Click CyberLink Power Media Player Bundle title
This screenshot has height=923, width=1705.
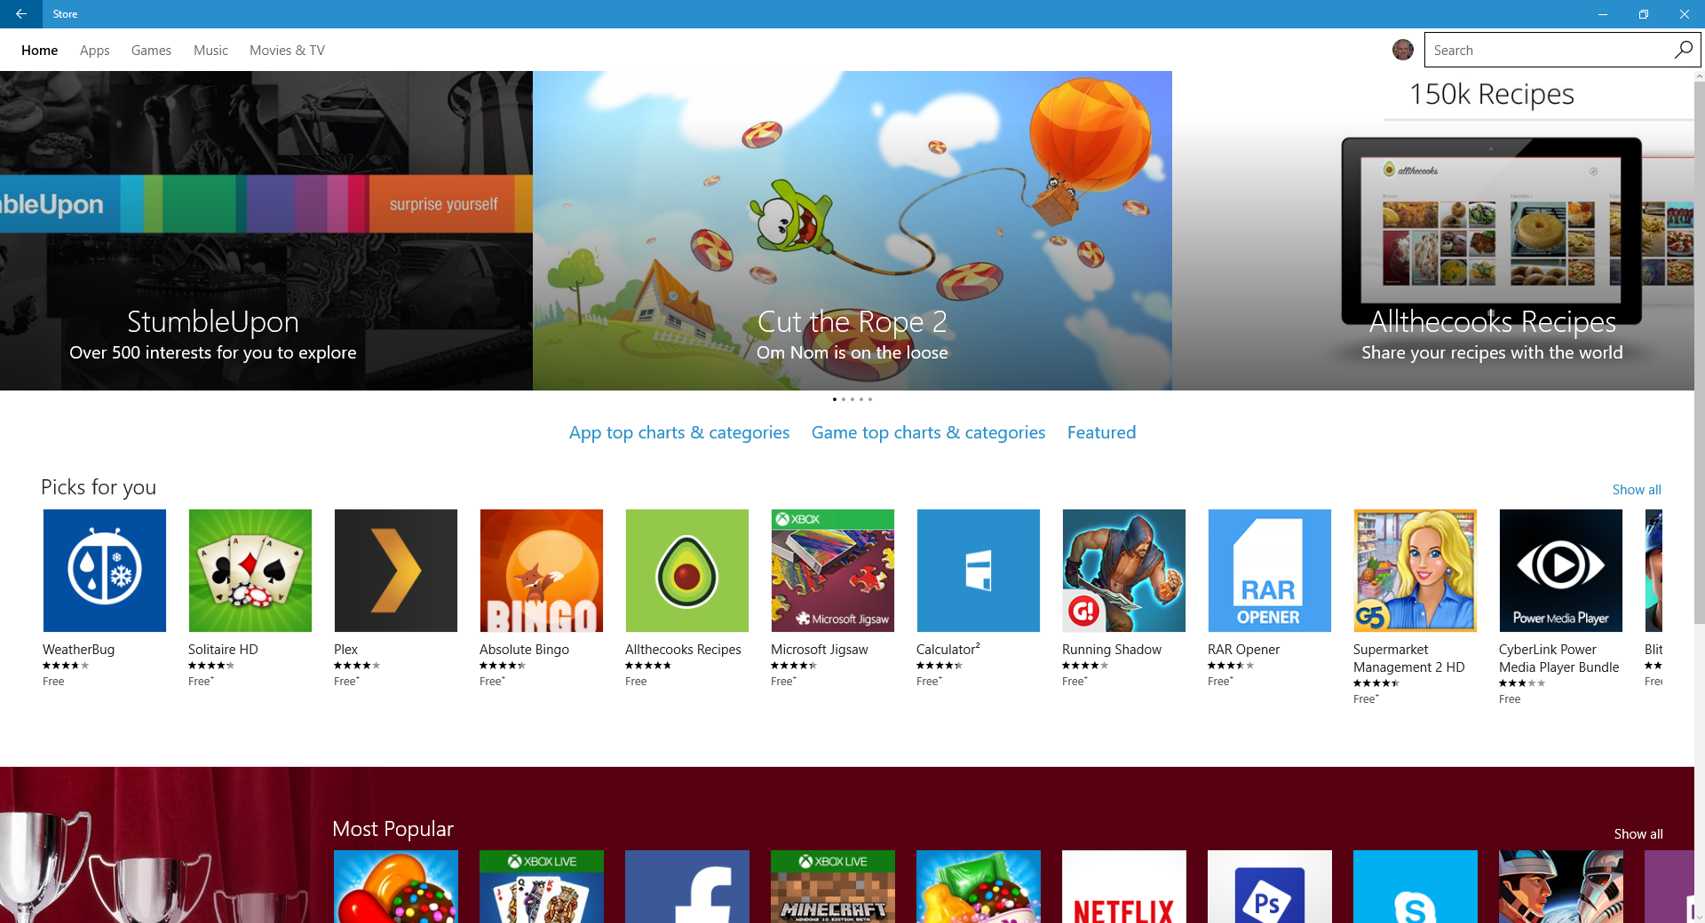click(1559, 659)
